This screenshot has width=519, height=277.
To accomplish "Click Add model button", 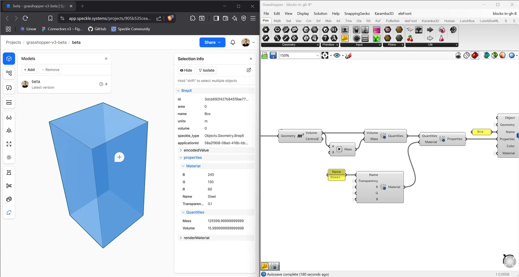I will point(29,70).
